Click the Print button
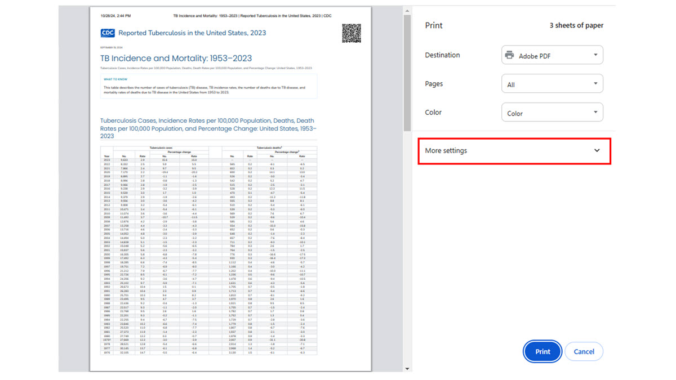This screenshot has height=380, width=676. [542, 351]
